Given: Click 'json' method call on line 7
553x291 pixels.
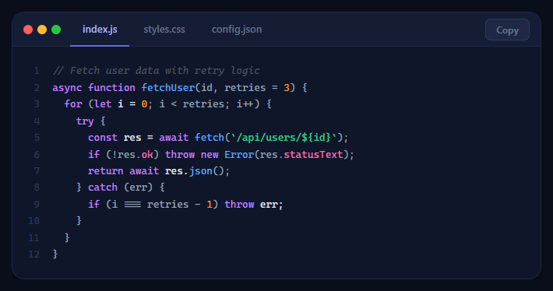Looking at the screenshot, I should [x=201, y=171].
